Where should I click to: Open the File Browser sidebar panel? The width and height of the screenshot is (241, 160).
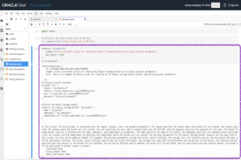point(2,21)
